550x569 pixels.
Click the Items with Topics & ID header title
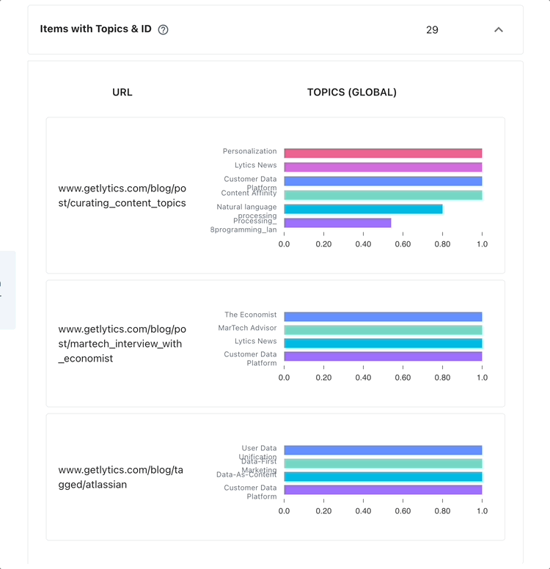(95, 29)
